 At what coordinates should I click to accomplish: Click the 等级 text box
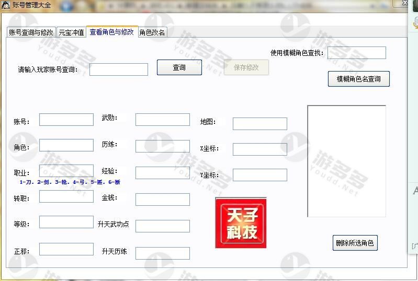(x=66, y=222)
